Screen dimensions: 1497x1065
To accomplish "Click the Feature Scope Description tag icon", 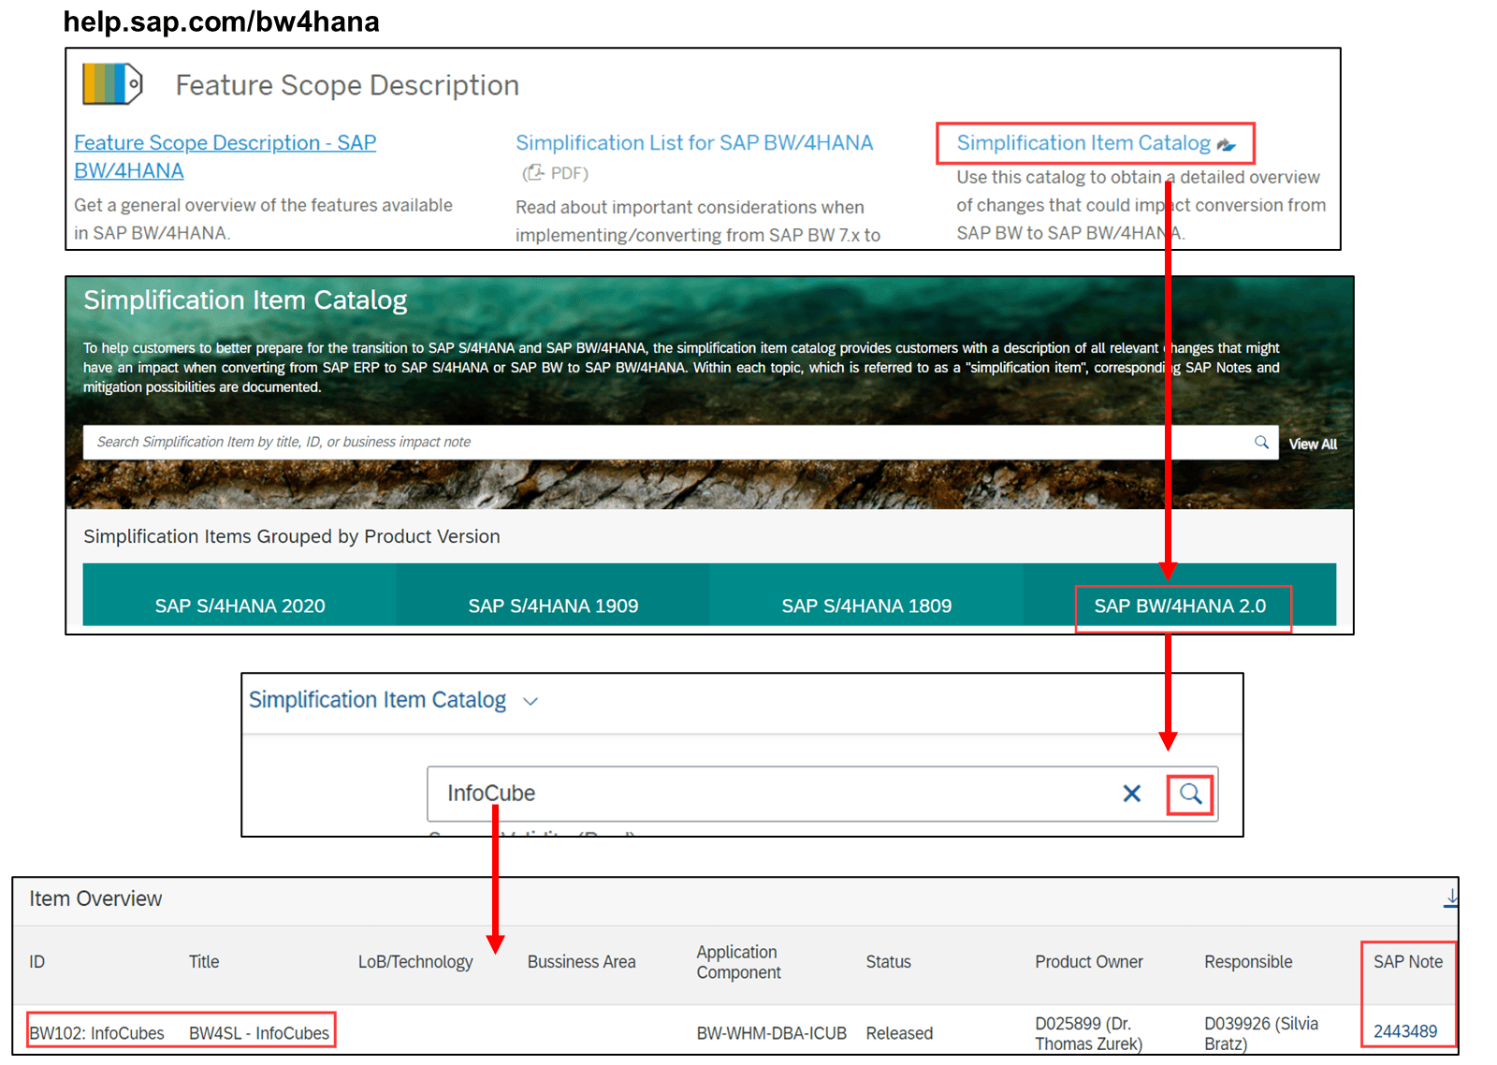I will pos(112,84).
